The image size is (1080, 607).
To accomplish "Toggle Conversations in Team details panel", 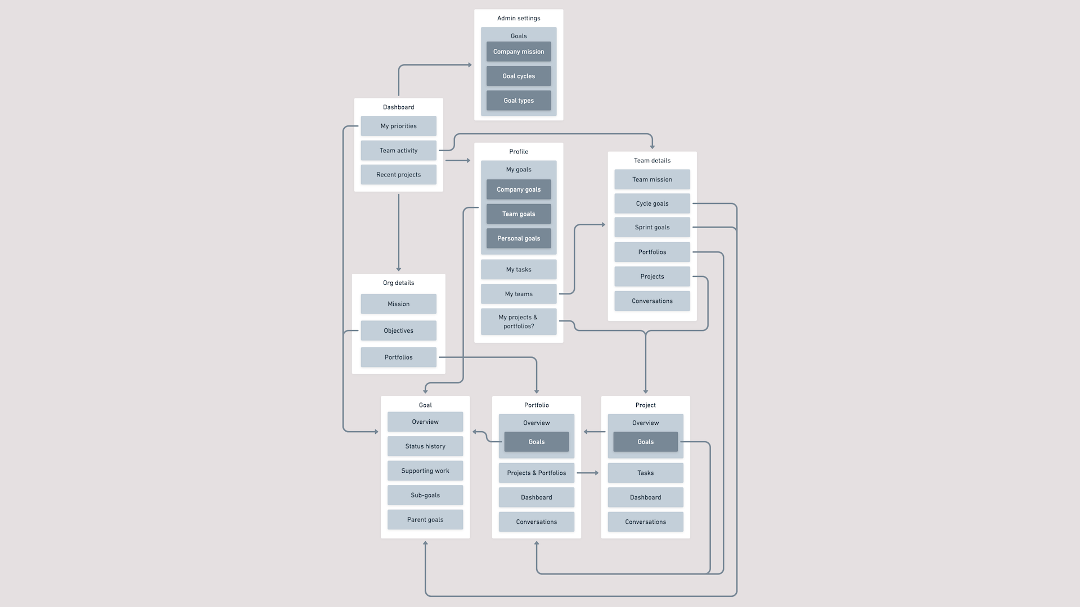I will pyautogui.click(x=652, y=300).
